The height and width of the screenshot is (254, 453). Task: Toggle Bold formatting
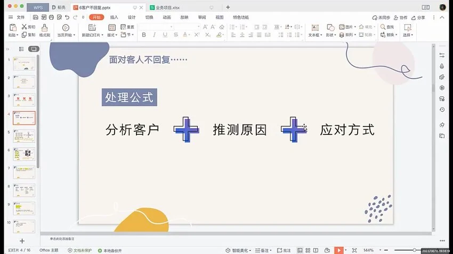click(x=143, y=35)
